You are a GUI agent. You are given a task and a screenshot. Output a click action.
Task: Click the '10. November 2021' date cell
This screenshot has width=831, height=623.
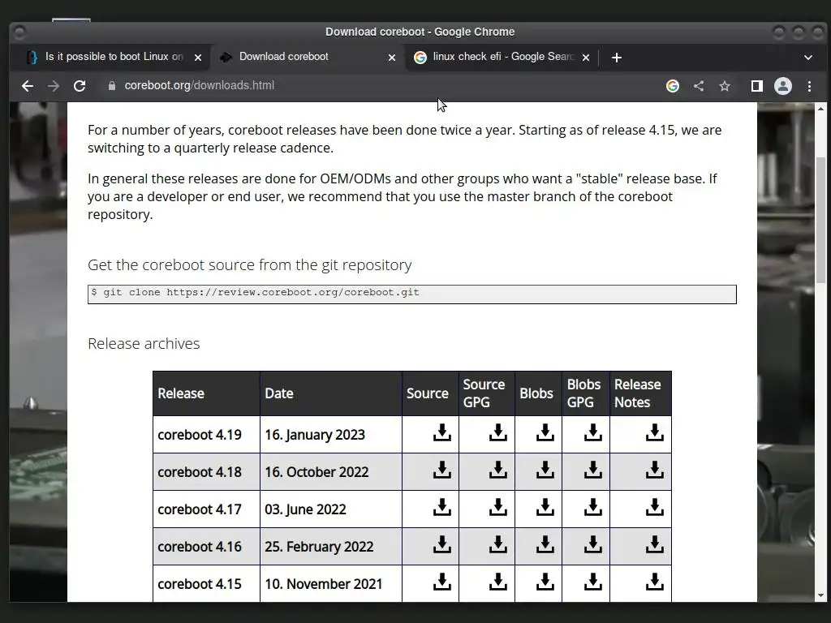[331, 583]
